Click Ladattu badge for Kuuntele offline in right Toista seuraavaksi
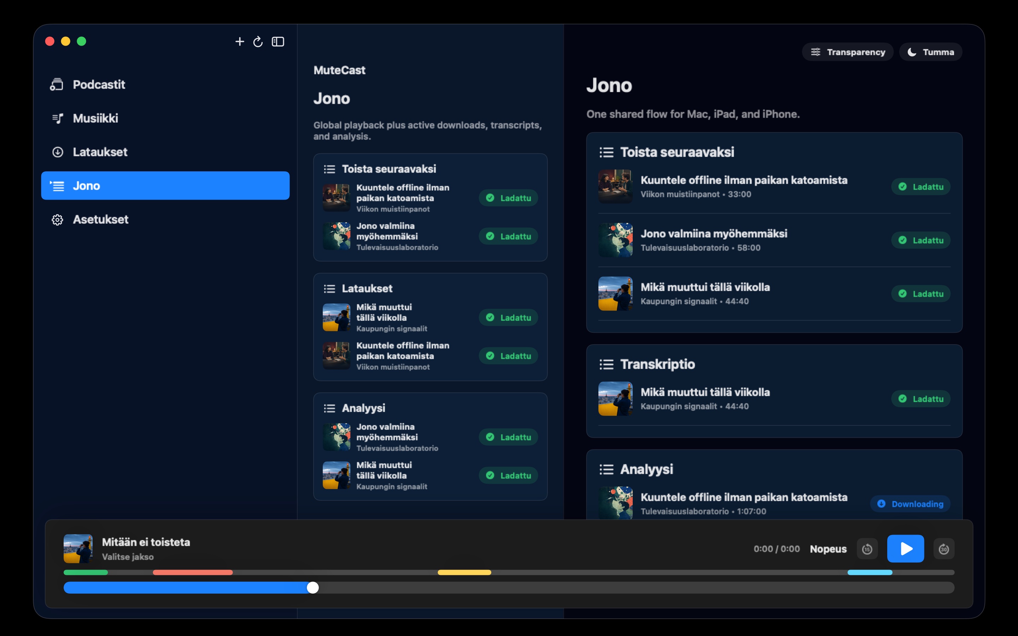Screen dimensions: 1018x636 coord(920,187)
